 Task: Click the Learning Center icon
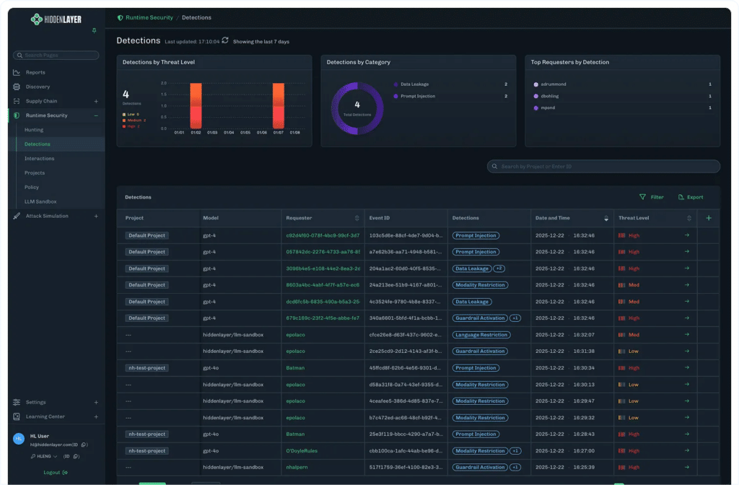[17, 416]
